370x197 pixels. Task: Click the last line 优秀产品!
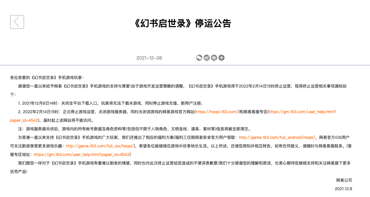[x=19, y=172]
